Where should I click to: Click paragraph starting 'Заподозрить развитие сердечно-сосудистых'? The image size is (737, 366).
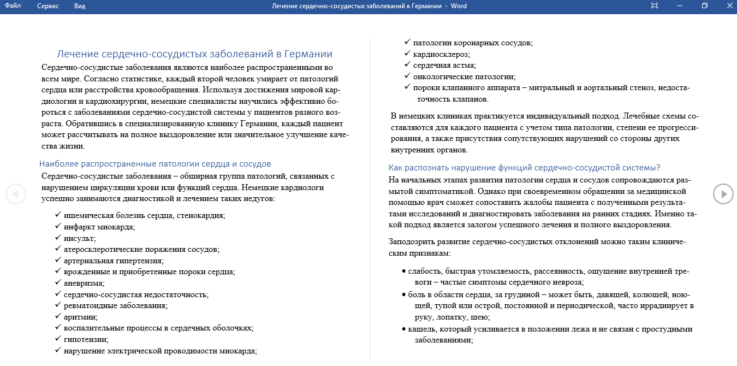(x=538, y=247)
